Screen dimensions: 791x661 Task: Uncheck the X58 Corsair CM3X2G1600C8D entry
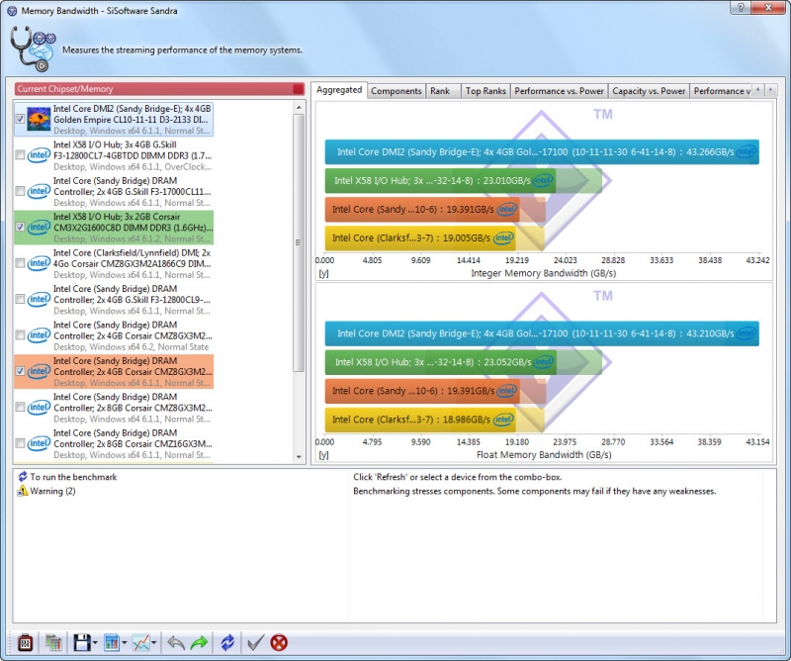(x=20, y=228)
